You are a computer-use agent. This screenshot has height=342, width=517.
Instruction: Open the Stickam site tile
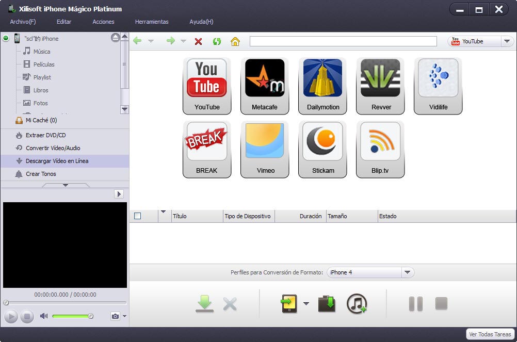point(322,149)
